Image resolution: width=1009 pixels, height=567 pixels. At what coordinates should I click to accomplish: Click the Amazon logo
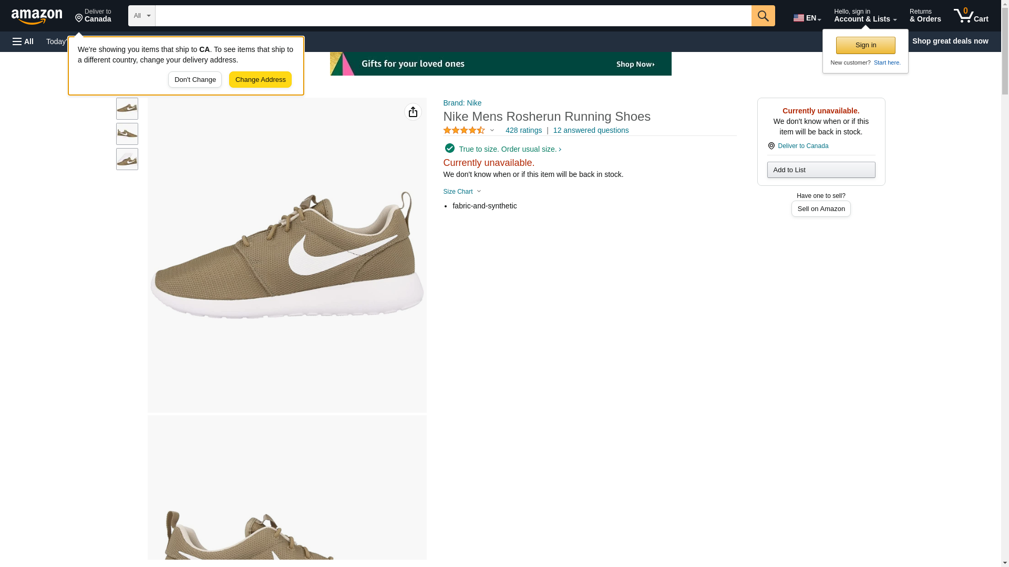point(37,16)
